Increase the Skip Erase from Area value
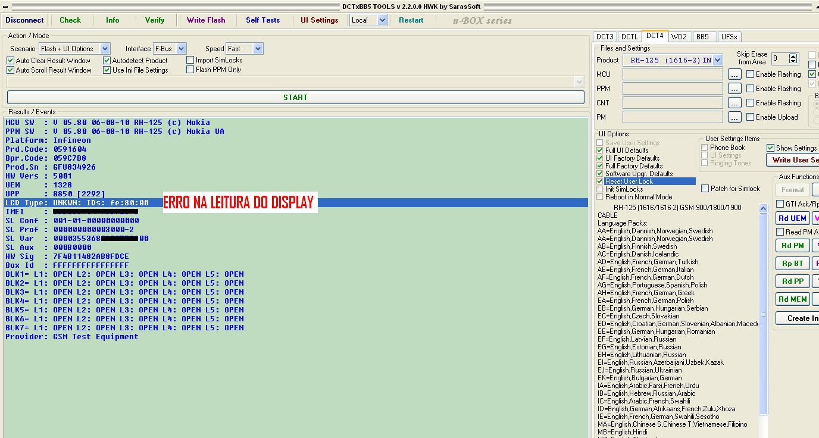The image size is (819, 438). coord(793,56)
